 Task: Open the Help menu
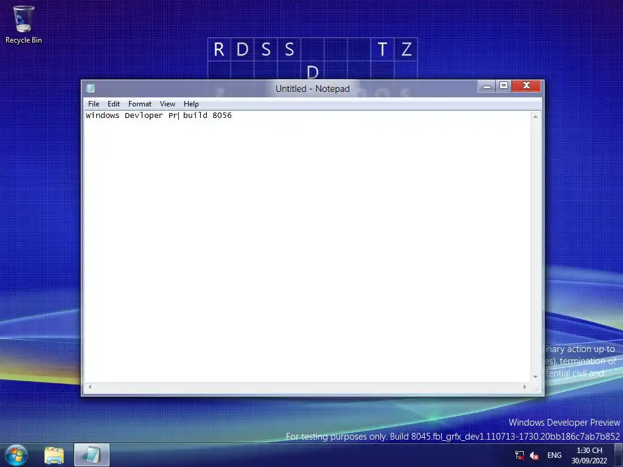coord(191,103)
